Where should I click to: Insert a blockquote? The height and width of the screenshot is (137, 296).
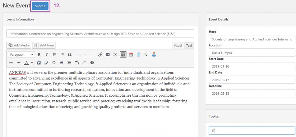(70, 55)
